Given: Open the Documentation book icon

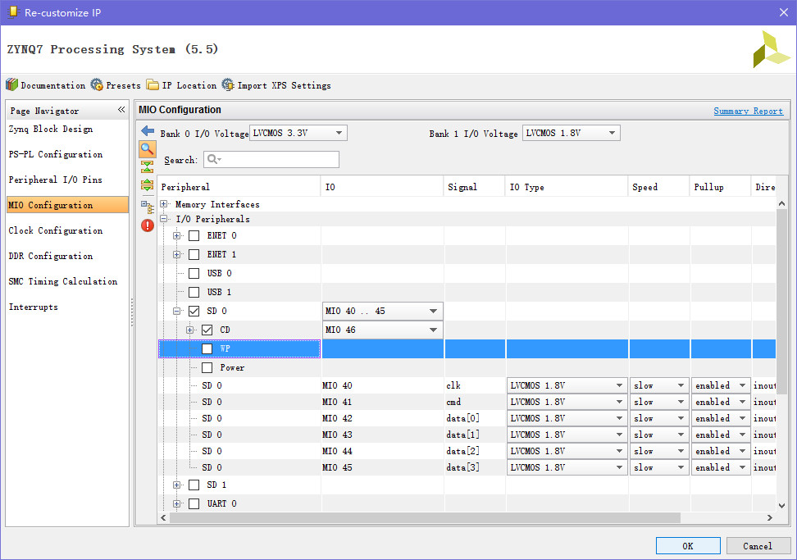Looking at the screenshot, I should click(x=11, y=85).
